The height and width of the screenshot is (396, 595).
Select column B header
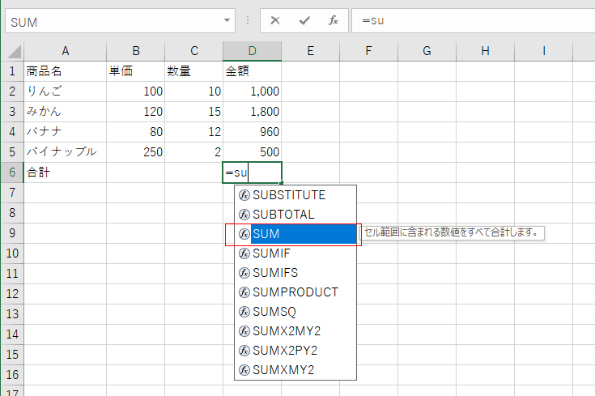pos(136,51)
